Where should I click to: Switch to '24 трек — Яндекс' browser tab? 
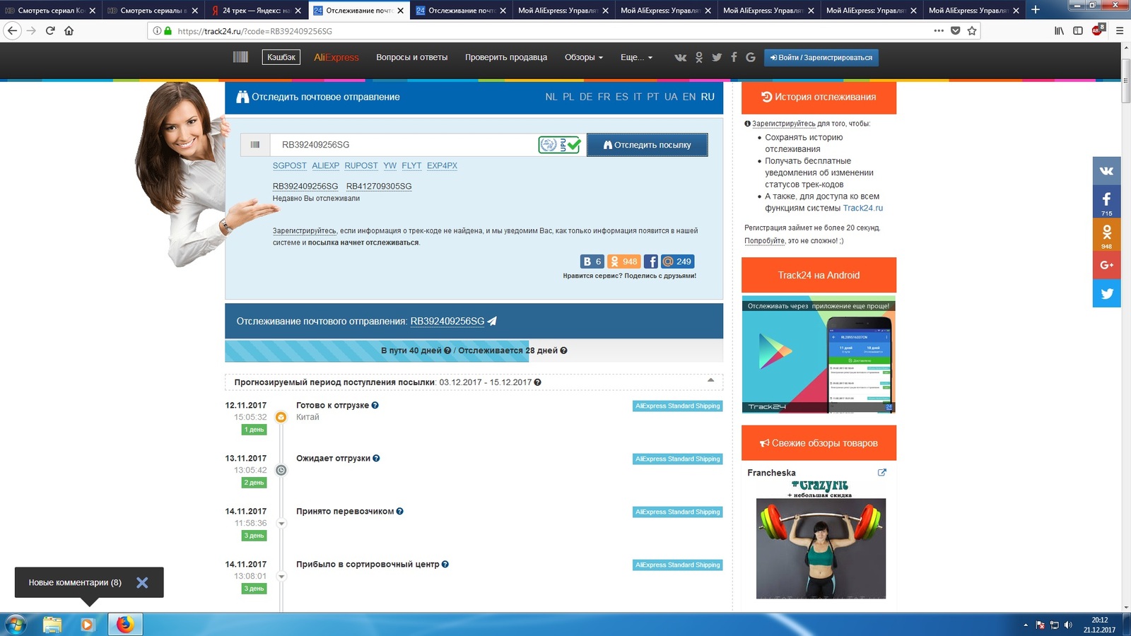click(x=257, y=11)
